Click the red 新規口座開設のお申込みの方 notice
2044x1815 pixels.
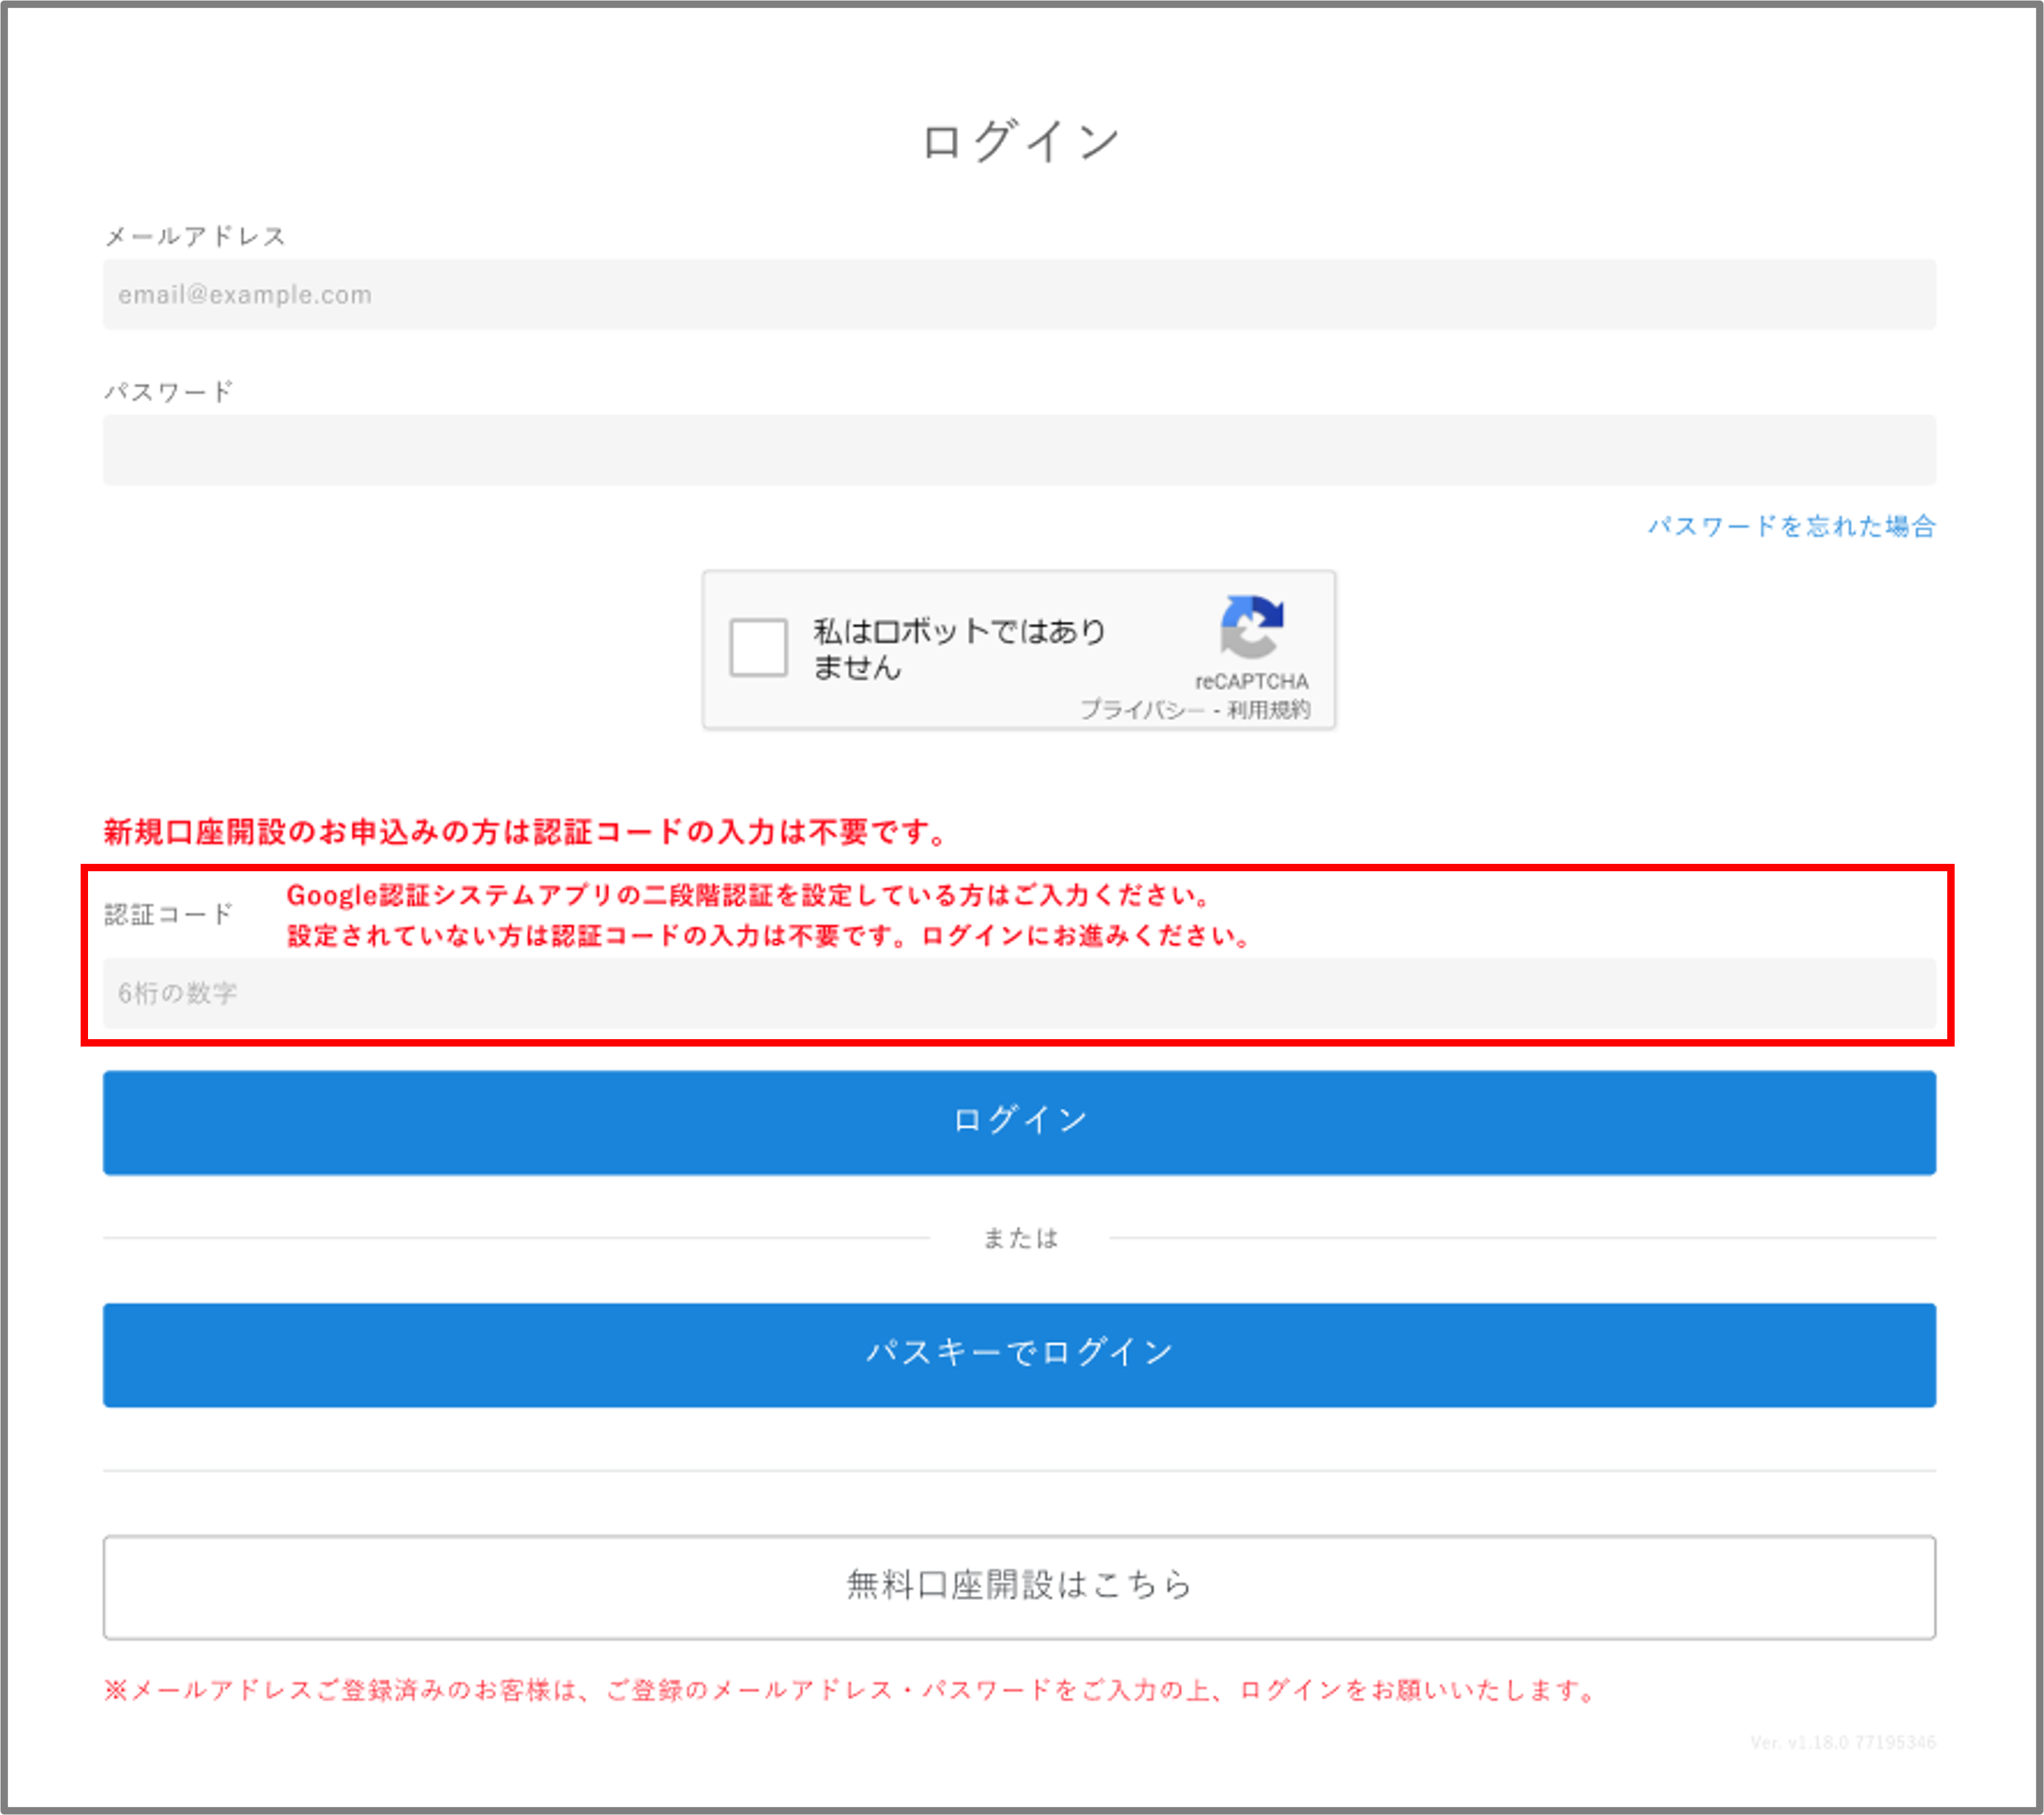pos(525,832)
